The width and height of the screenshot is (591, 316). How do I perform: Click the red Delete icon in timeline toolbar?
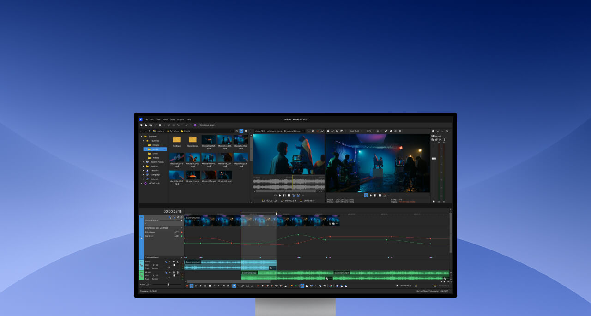(258, 286)
